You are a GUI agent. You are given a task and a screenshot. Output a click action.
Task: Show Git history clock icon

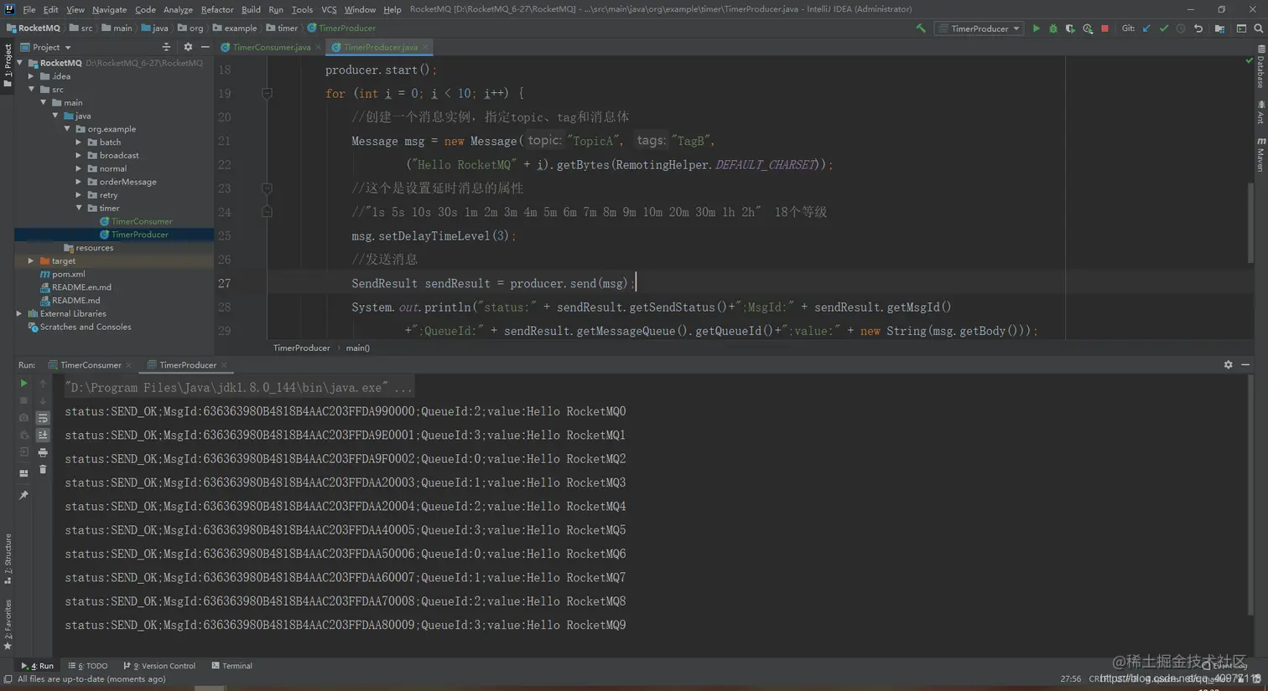(x=1181, y=28)
